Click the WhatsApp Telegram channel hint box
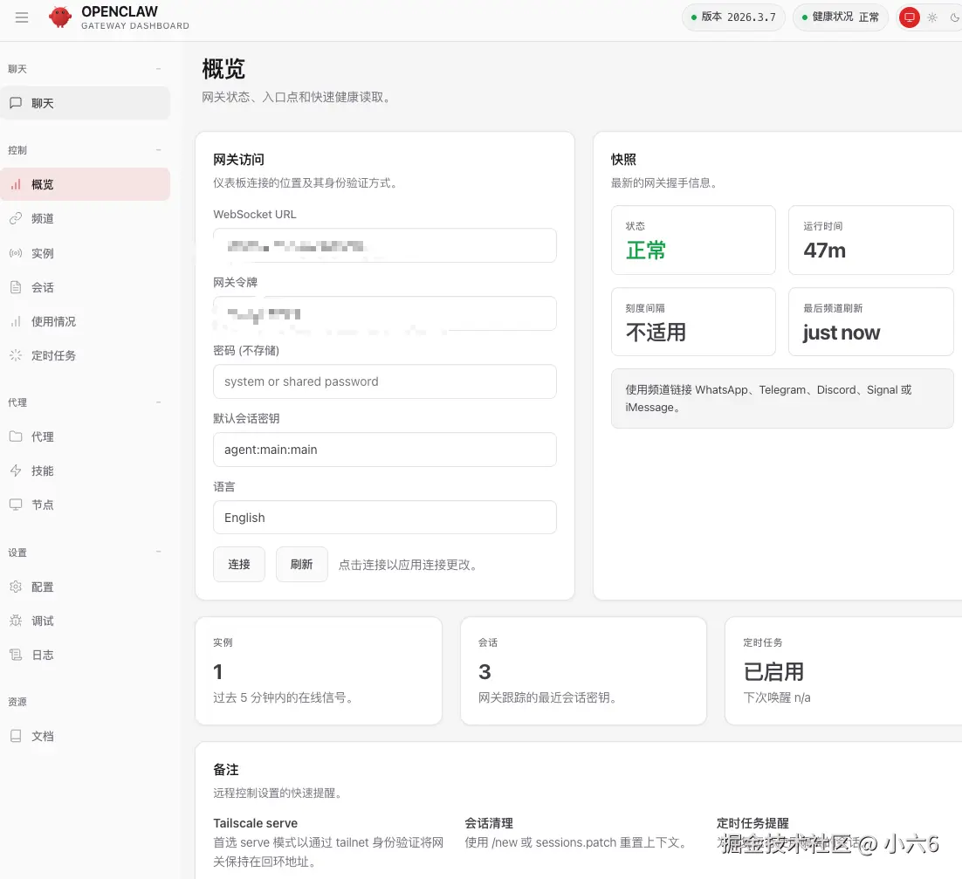Screen dimensions: 962x879 [x=782, y=398]
